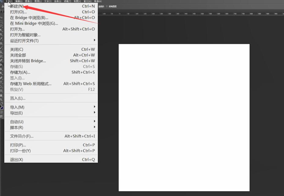Open the 图像(I) menu in menu bar
The image size is (284, 196).
pyautogui.click(x=28, y=1)
